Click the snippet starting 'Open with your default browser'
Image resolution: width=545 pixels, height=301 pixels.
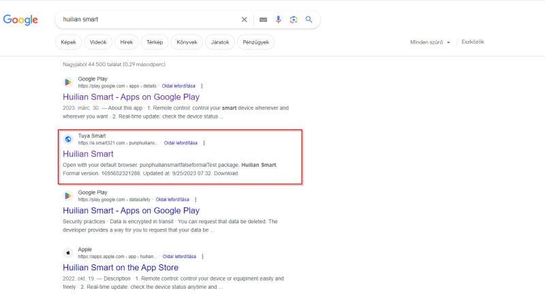[170, 169]
